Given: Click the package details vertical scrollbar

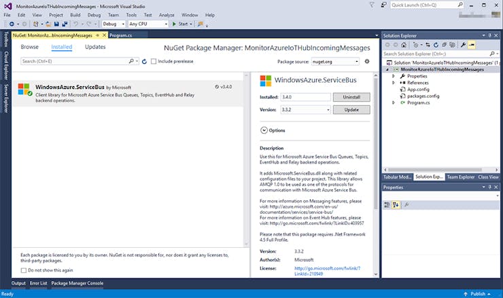Looking at the screenshot, I should (x=376, y=143).
